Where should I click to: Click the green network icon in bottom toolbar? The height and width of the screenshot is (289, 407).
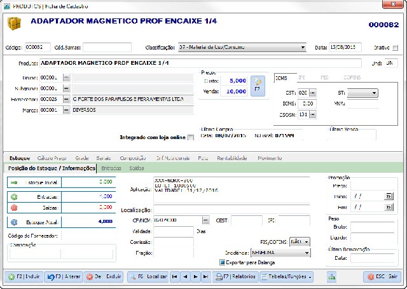[x=332, y=277]
